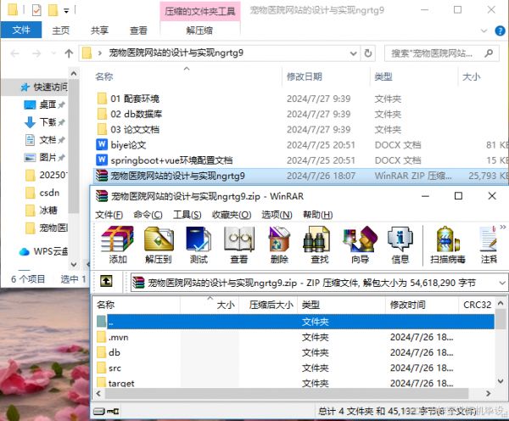509x421 pixels.
Task: Show archive Info (信息) icon
Action: pyautogui.click(x=400, y=245)
